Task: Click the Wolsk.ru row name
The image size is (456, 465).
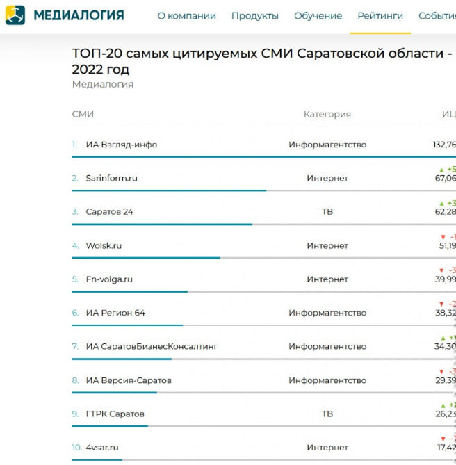Action: point(104,245)
